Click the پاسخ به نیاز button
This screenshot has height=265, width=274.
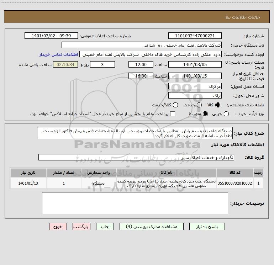click(x=207, y=226)
